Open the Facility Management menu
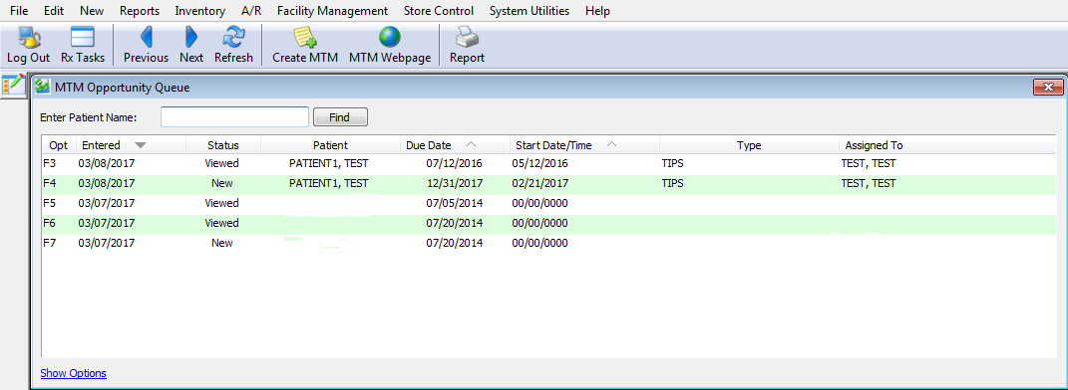 [332, 11]
